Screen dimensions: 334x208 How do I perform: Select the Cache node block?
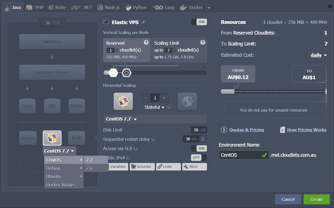pyautogui.click(x=27, y=106)
